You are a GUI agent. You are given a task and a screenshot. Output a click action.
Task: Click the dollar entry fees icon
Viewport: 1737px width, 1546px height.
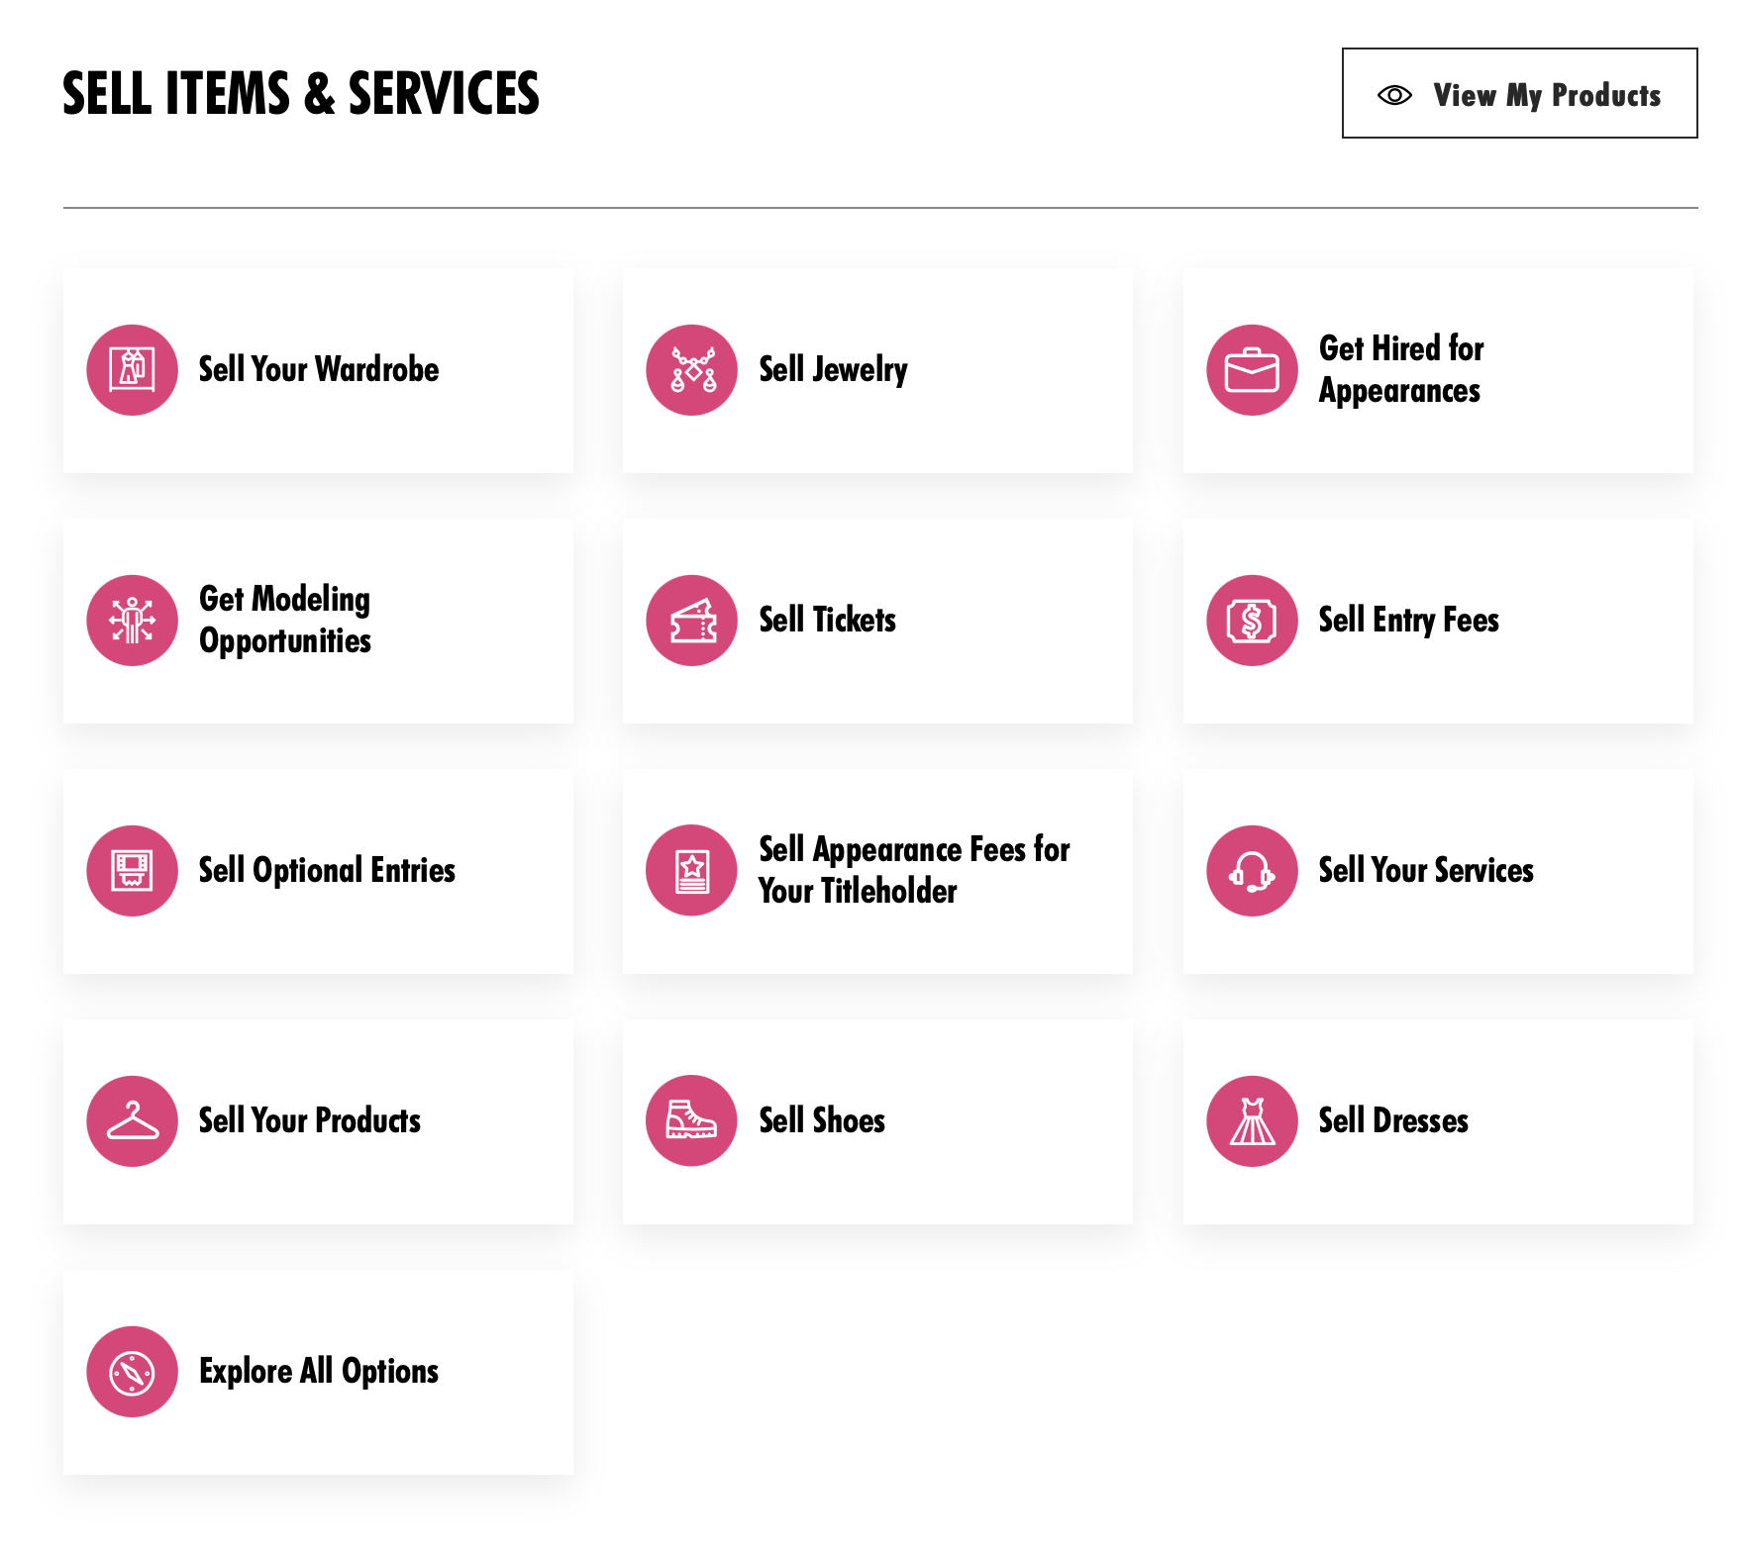1252,621
